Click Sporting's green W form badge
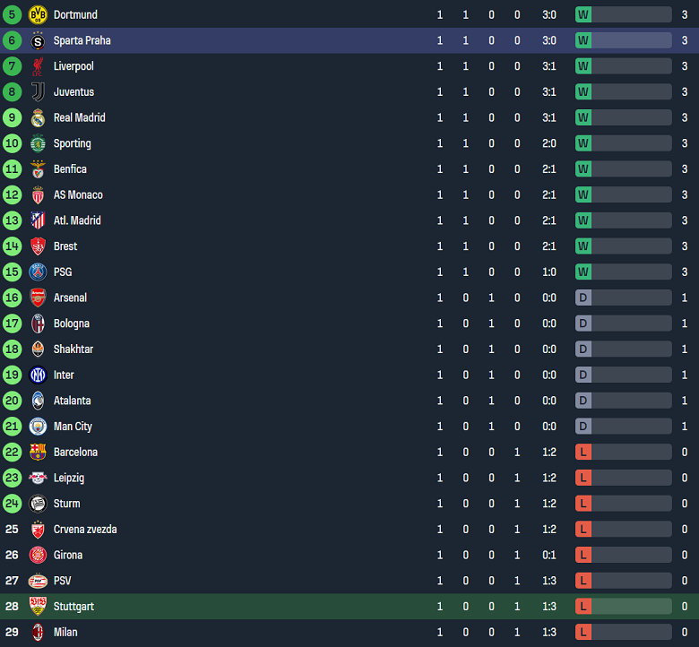The height and width of the screenshot is (647, 699). 583,143
